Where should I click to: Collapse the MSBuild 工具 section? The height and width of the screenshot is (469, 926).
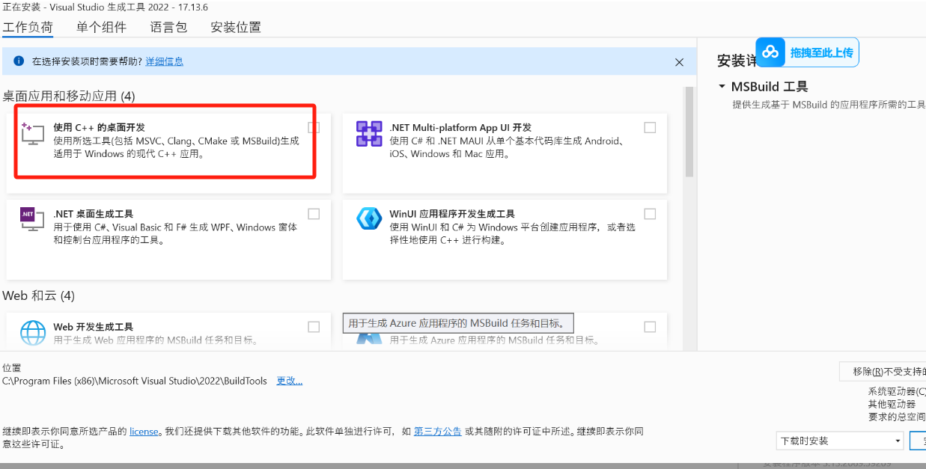pyautogui.click(x=722, y=87)
